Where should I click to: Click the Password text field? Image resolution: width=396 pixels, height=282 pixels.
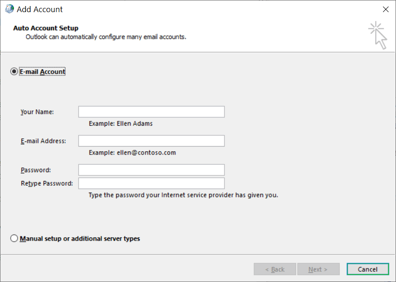[x=151, y=170]
